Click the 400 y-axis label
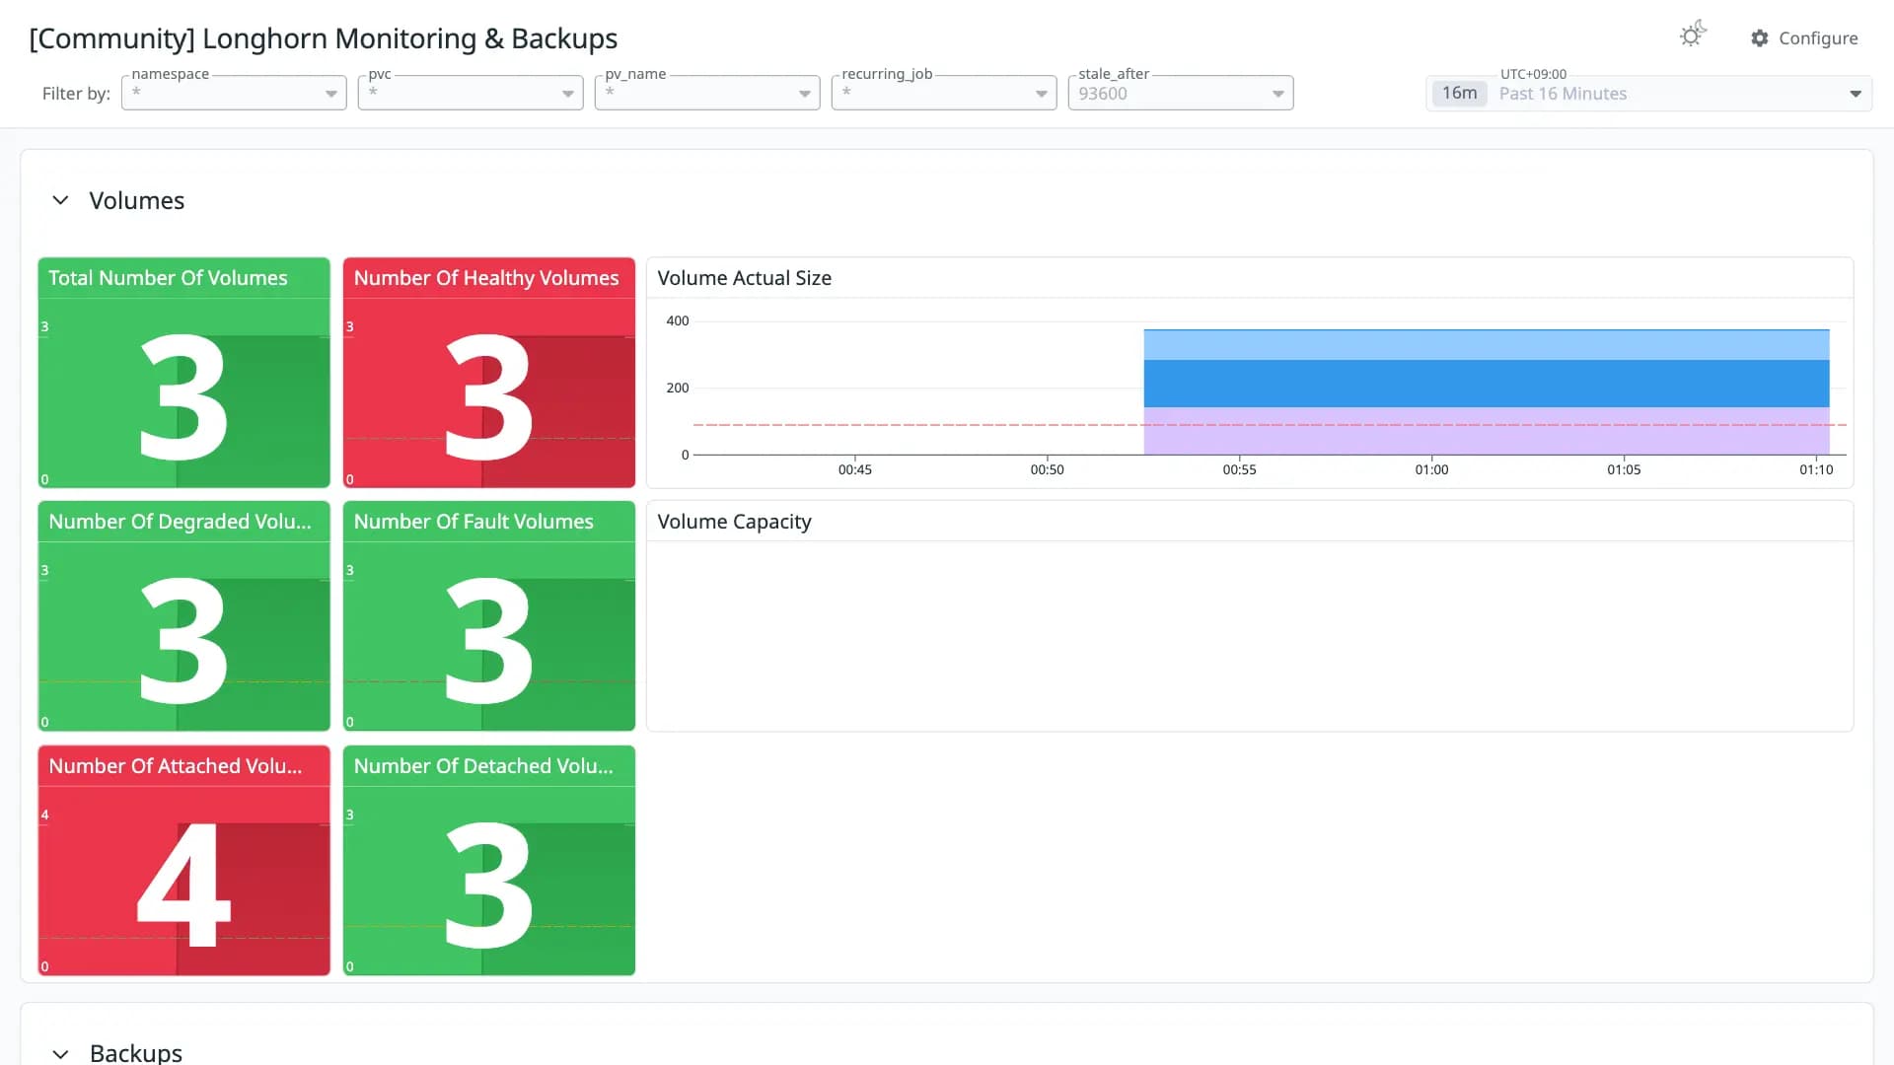The height and width of the screenshot is (1065, 1894). point(678,320)
